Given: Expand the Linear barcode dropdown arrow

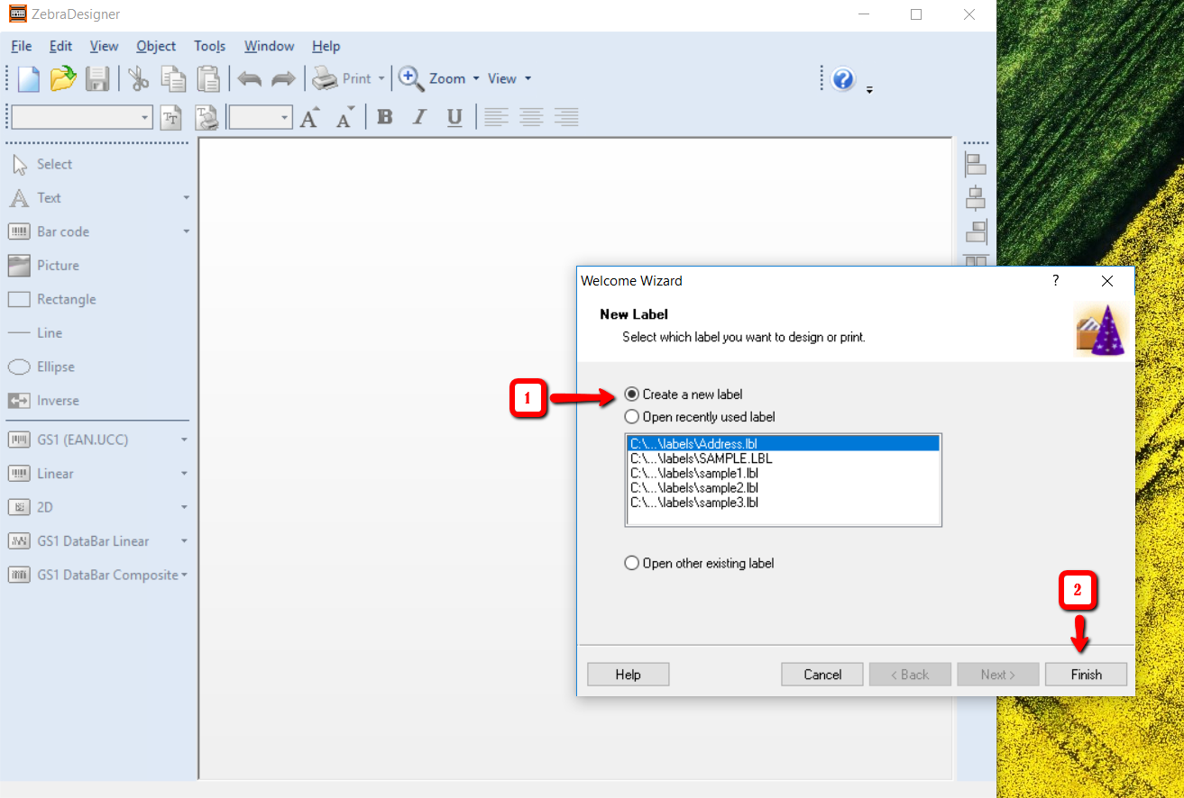Looking at the screenshot, I should (184, 474).
